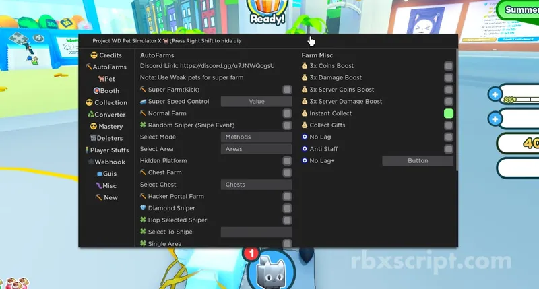Screen dimensions: 539x289
Task: Click the Ready! gift icon in game
Action: (267, 12)
